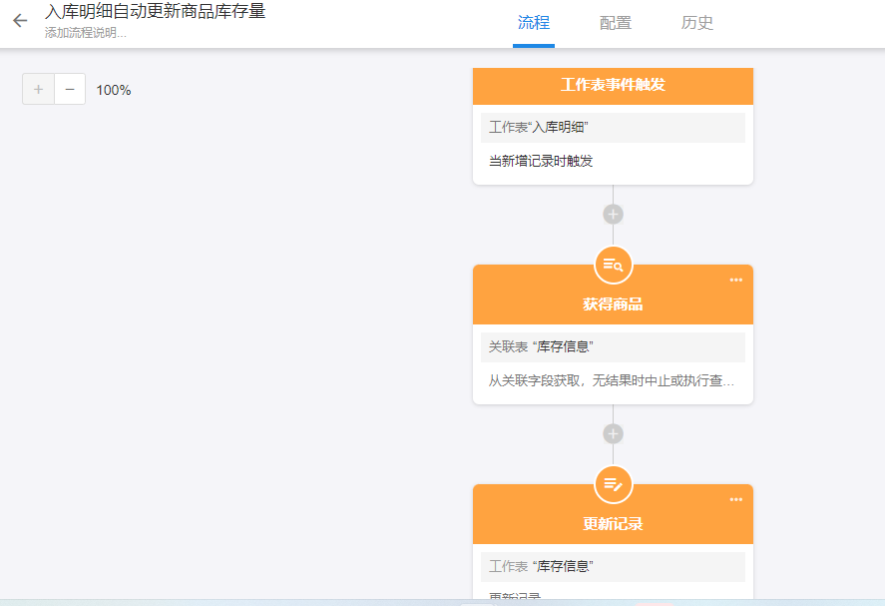The image size is (885, 606).
Task: Click the 100% zoom level indicator
Action: click(114, 90)
